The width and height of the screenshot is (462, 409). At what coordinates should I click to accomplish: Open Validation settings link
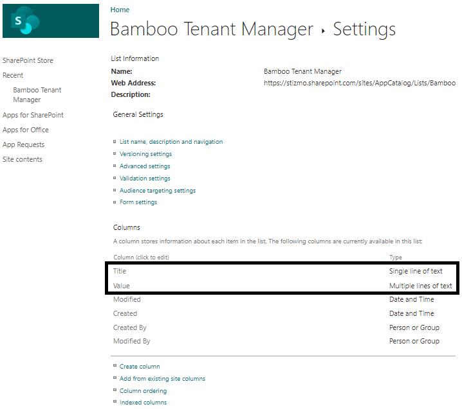click(x=145, y=178)
